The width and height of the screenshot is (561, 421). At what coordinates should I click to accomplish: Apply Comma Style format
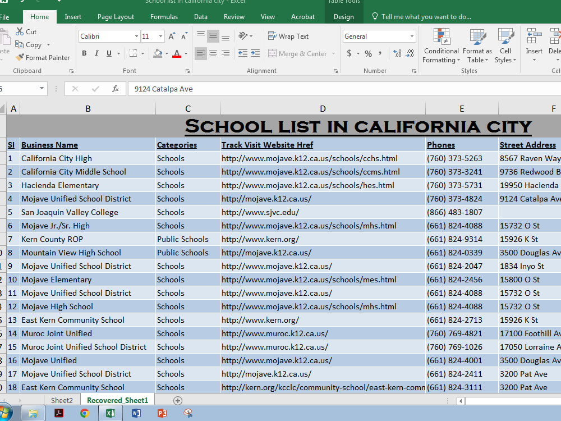pyautogui.click(x=380, y=53)
